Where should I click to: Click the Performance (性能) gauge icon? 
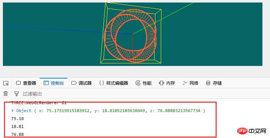point(138,83)
